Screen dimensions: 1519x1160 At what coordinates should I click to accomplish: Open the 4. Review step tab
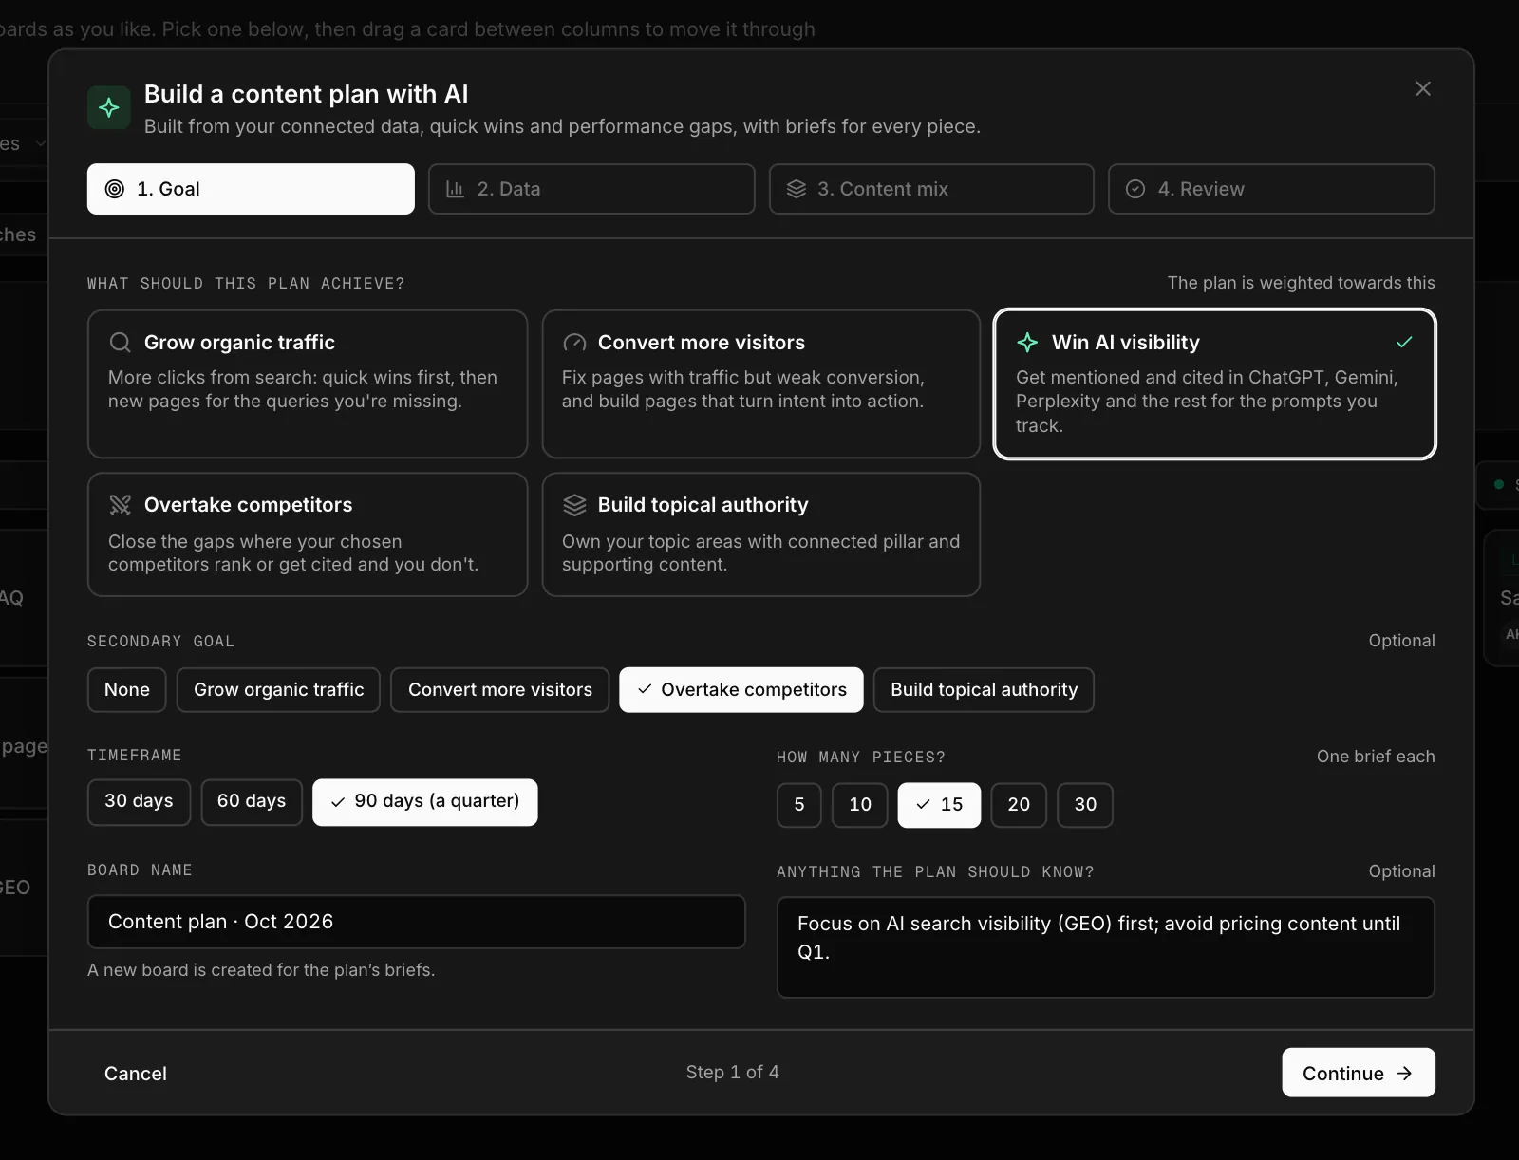[1271, 189]
